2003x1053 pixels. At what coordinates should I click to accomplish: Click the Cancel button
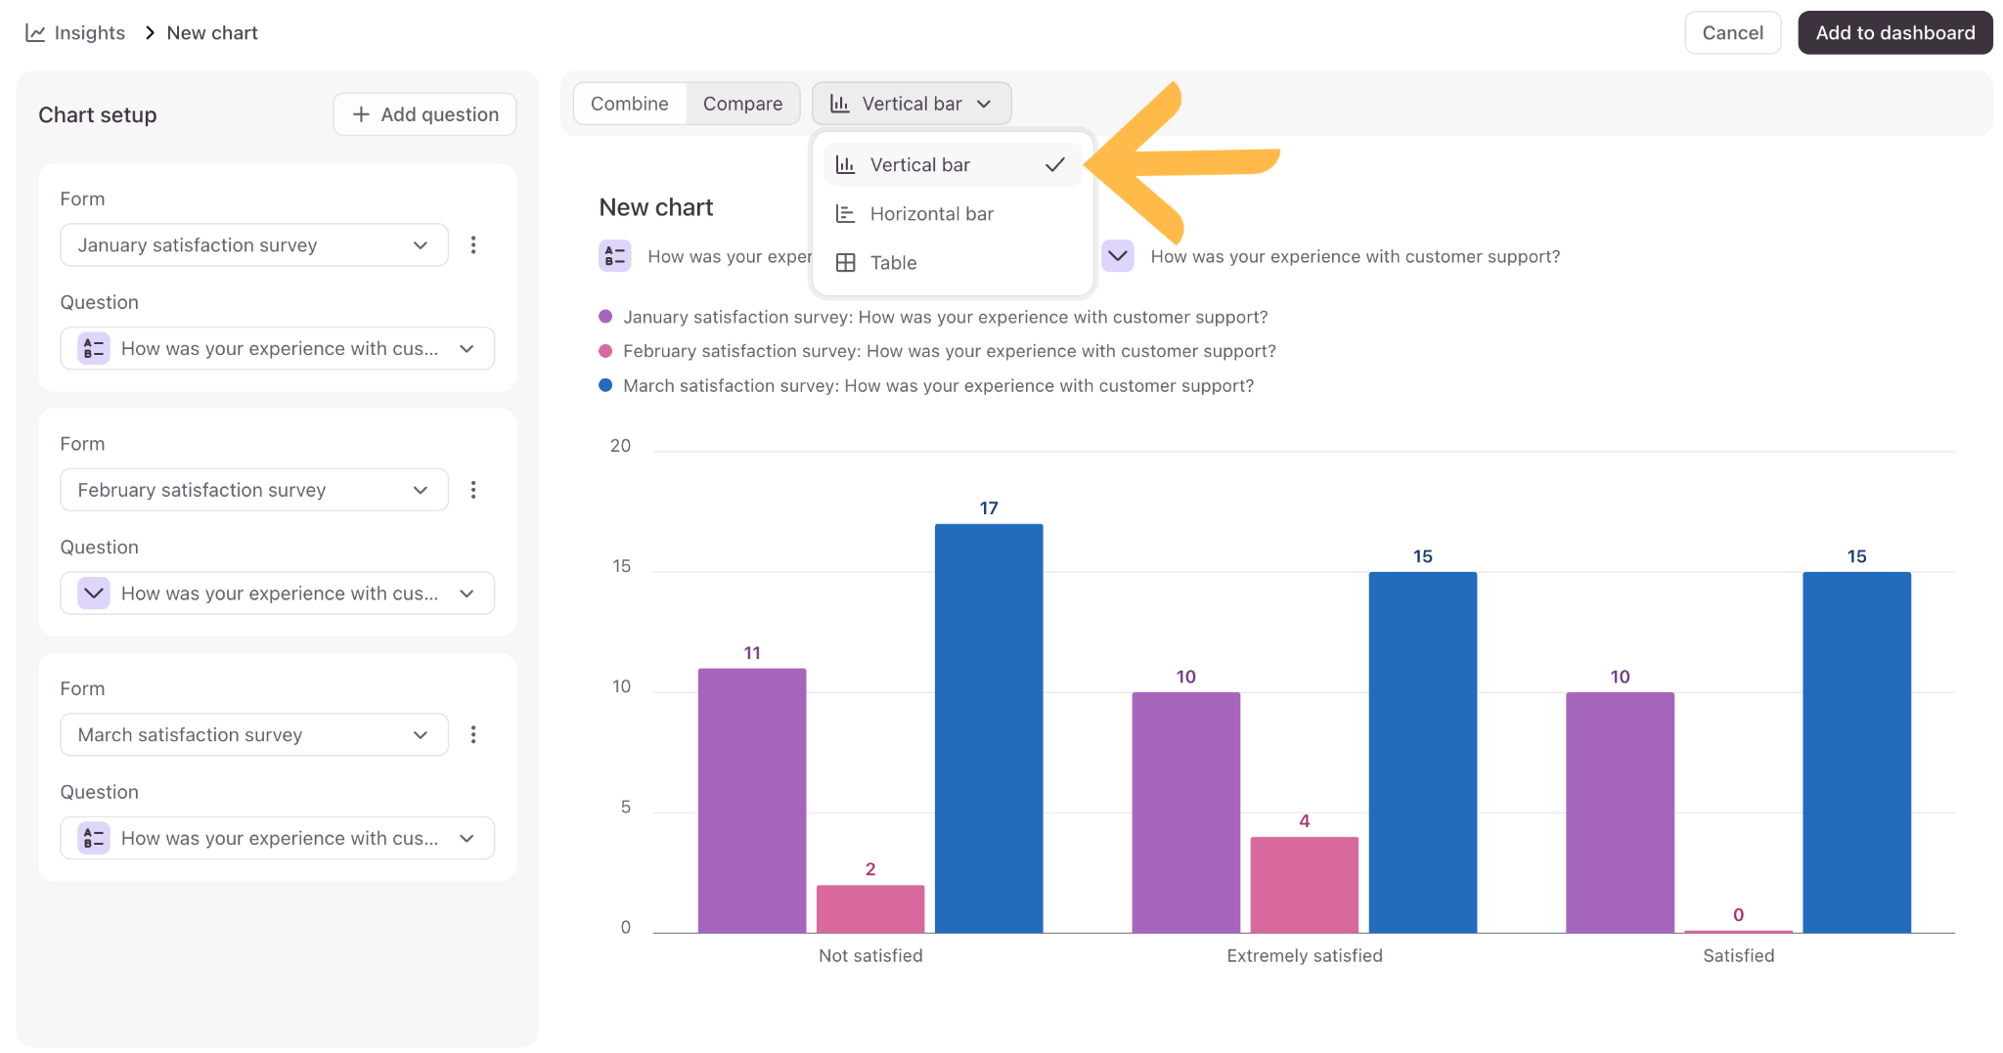tap(1732, 32)
